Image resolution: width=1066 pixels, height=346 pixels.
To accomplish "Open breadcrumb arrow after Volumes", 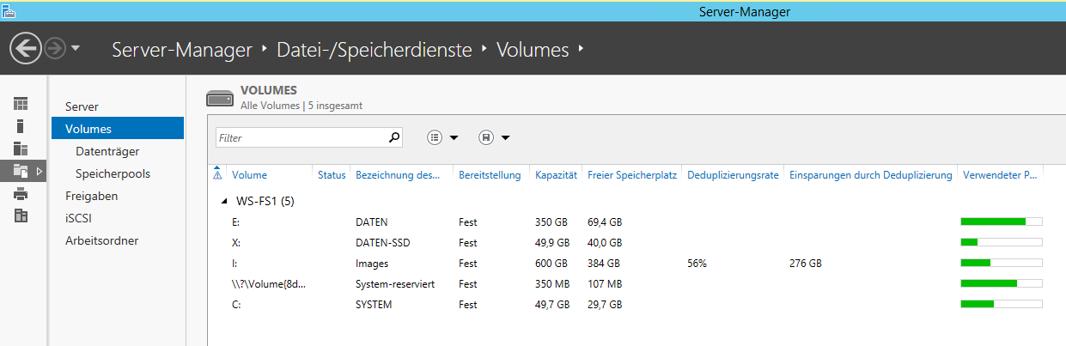I will 582,49.
